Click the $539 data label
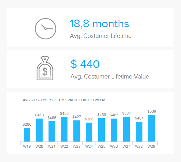The height and width of the screenshot is (162, 181). point(152,111)
